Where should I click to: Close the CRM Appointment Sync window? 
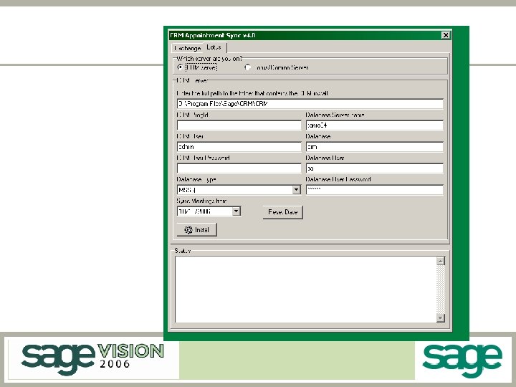point(446,35)
